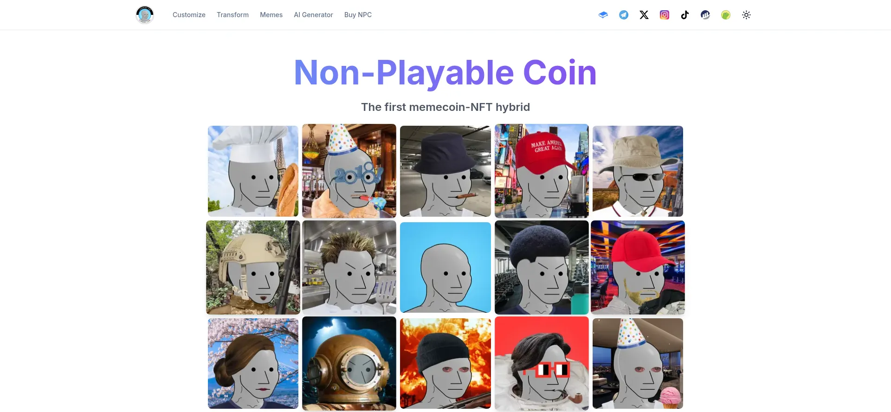
Task: Choose the diving helmet NPC thumbnail
Action: (349, 363)
